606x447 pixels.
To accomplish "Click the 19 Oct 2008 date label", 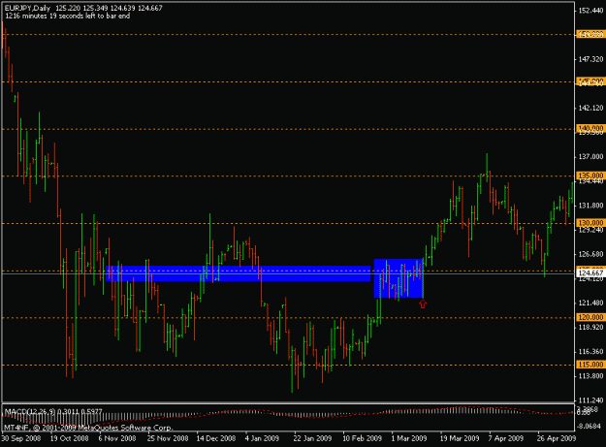I will click(69, 438).
